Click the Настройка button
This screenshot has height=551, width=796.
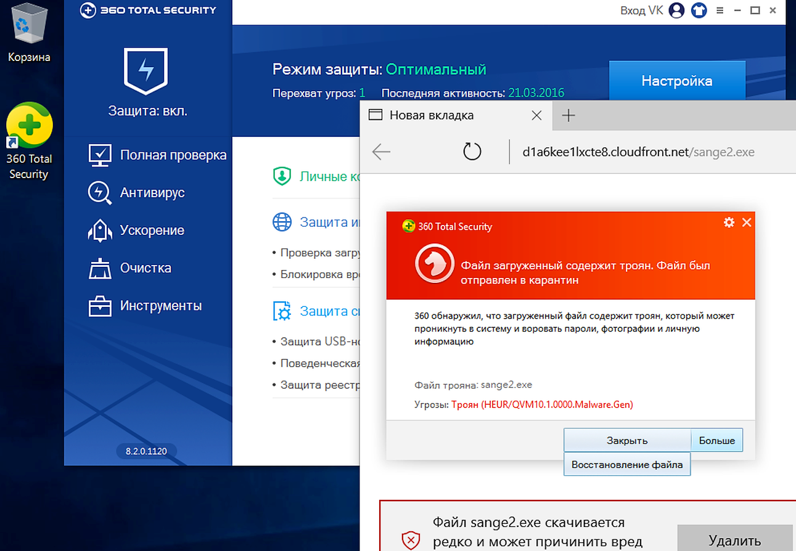point(677,81)
